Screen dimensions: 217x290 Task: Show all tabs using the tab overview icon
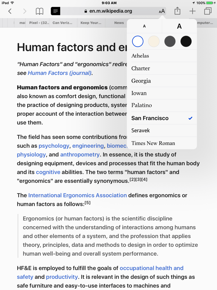(x=208, y=11)
